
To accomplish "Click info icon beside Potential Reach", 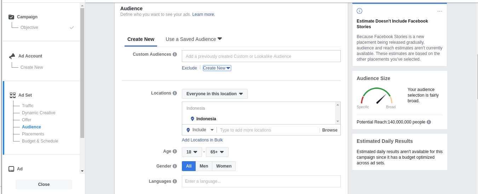I will pos(429,122).
